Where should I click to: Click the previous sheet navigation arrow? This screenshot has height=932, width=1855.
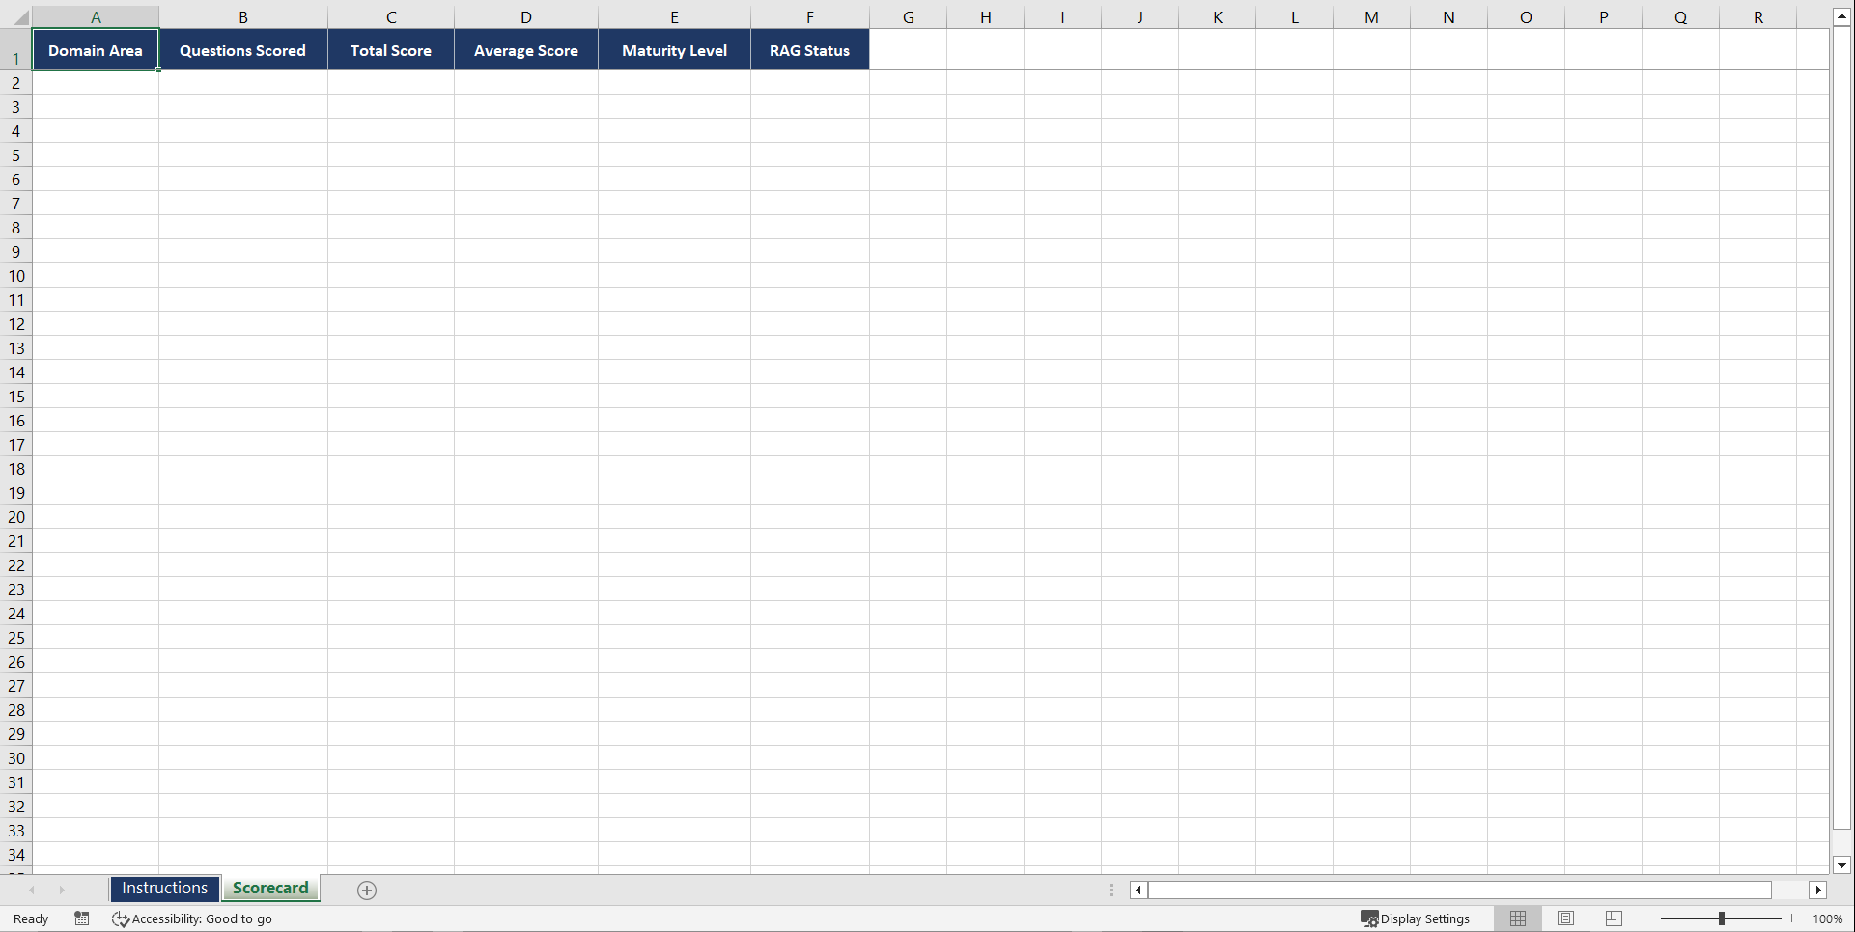tap(32, 890)
